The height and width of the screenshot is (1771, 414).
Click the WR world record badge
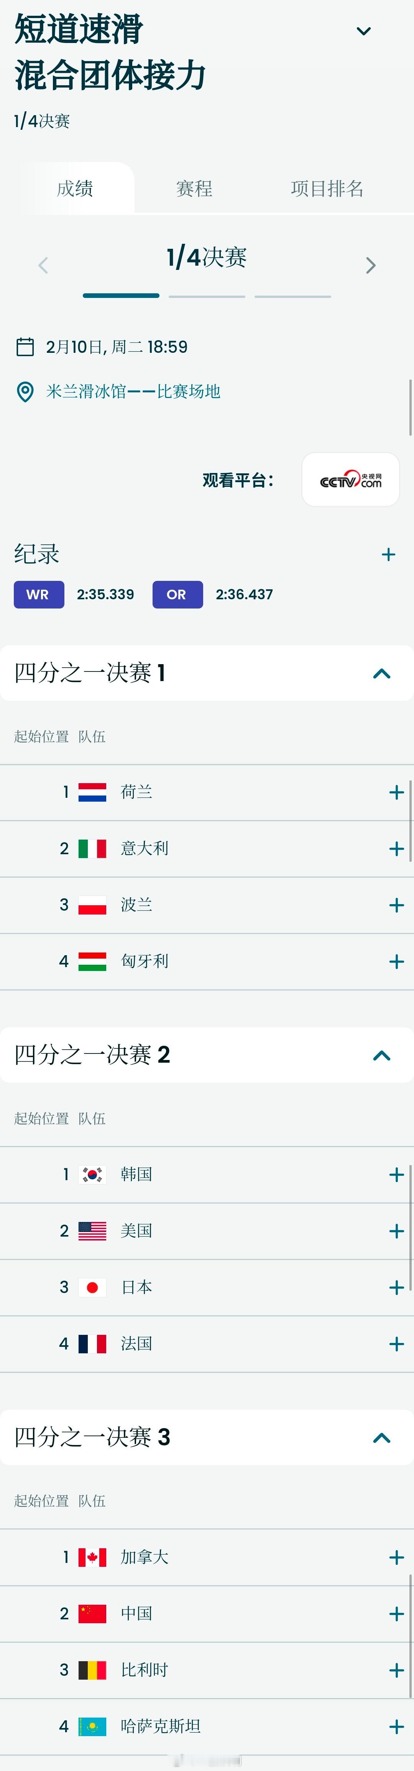pos(38,594)
